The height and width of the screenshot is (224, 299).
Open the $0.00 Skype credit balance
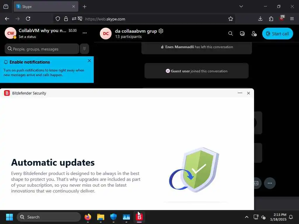(x=73, y=30)
